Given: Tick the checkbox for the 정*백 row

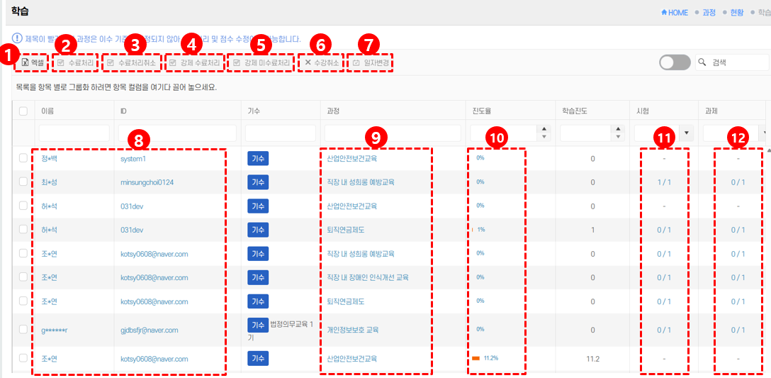Looking at the screenshot, I should point(23,158).
